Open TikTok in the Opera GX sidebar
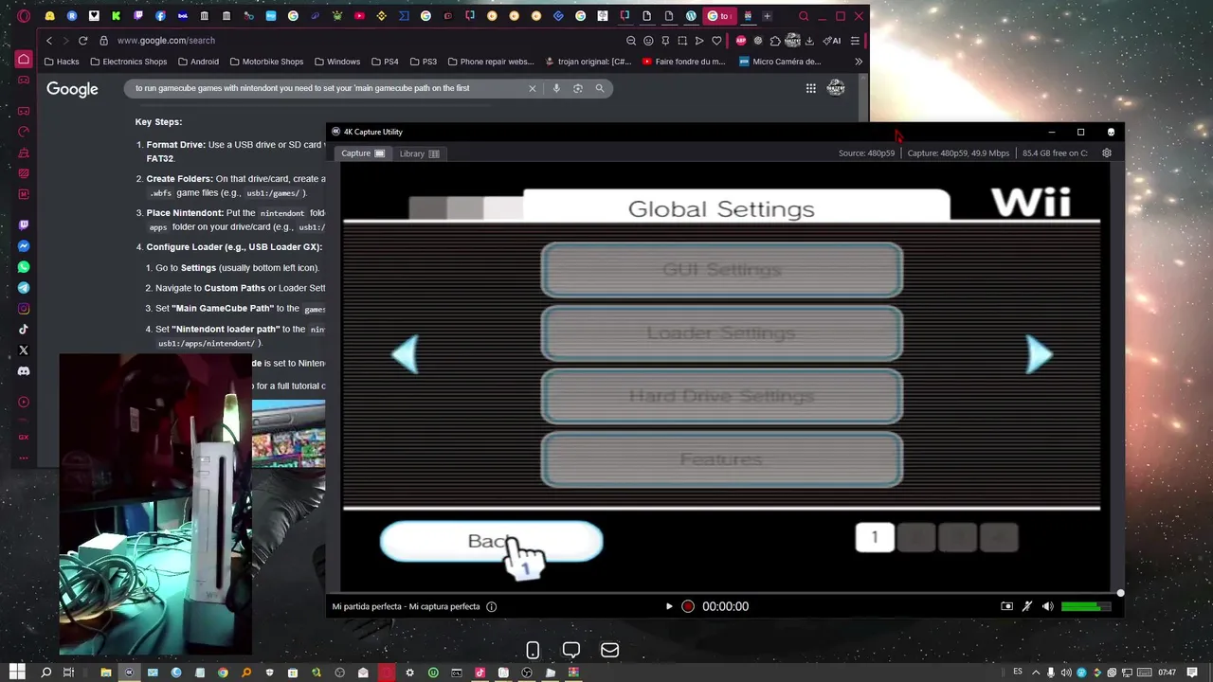1213x682 pixels. click(x=24, y=330)
